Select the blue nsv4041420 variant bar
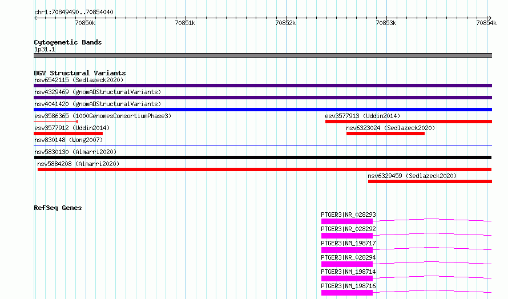This screenshot has height=299, width=508. 263,110
